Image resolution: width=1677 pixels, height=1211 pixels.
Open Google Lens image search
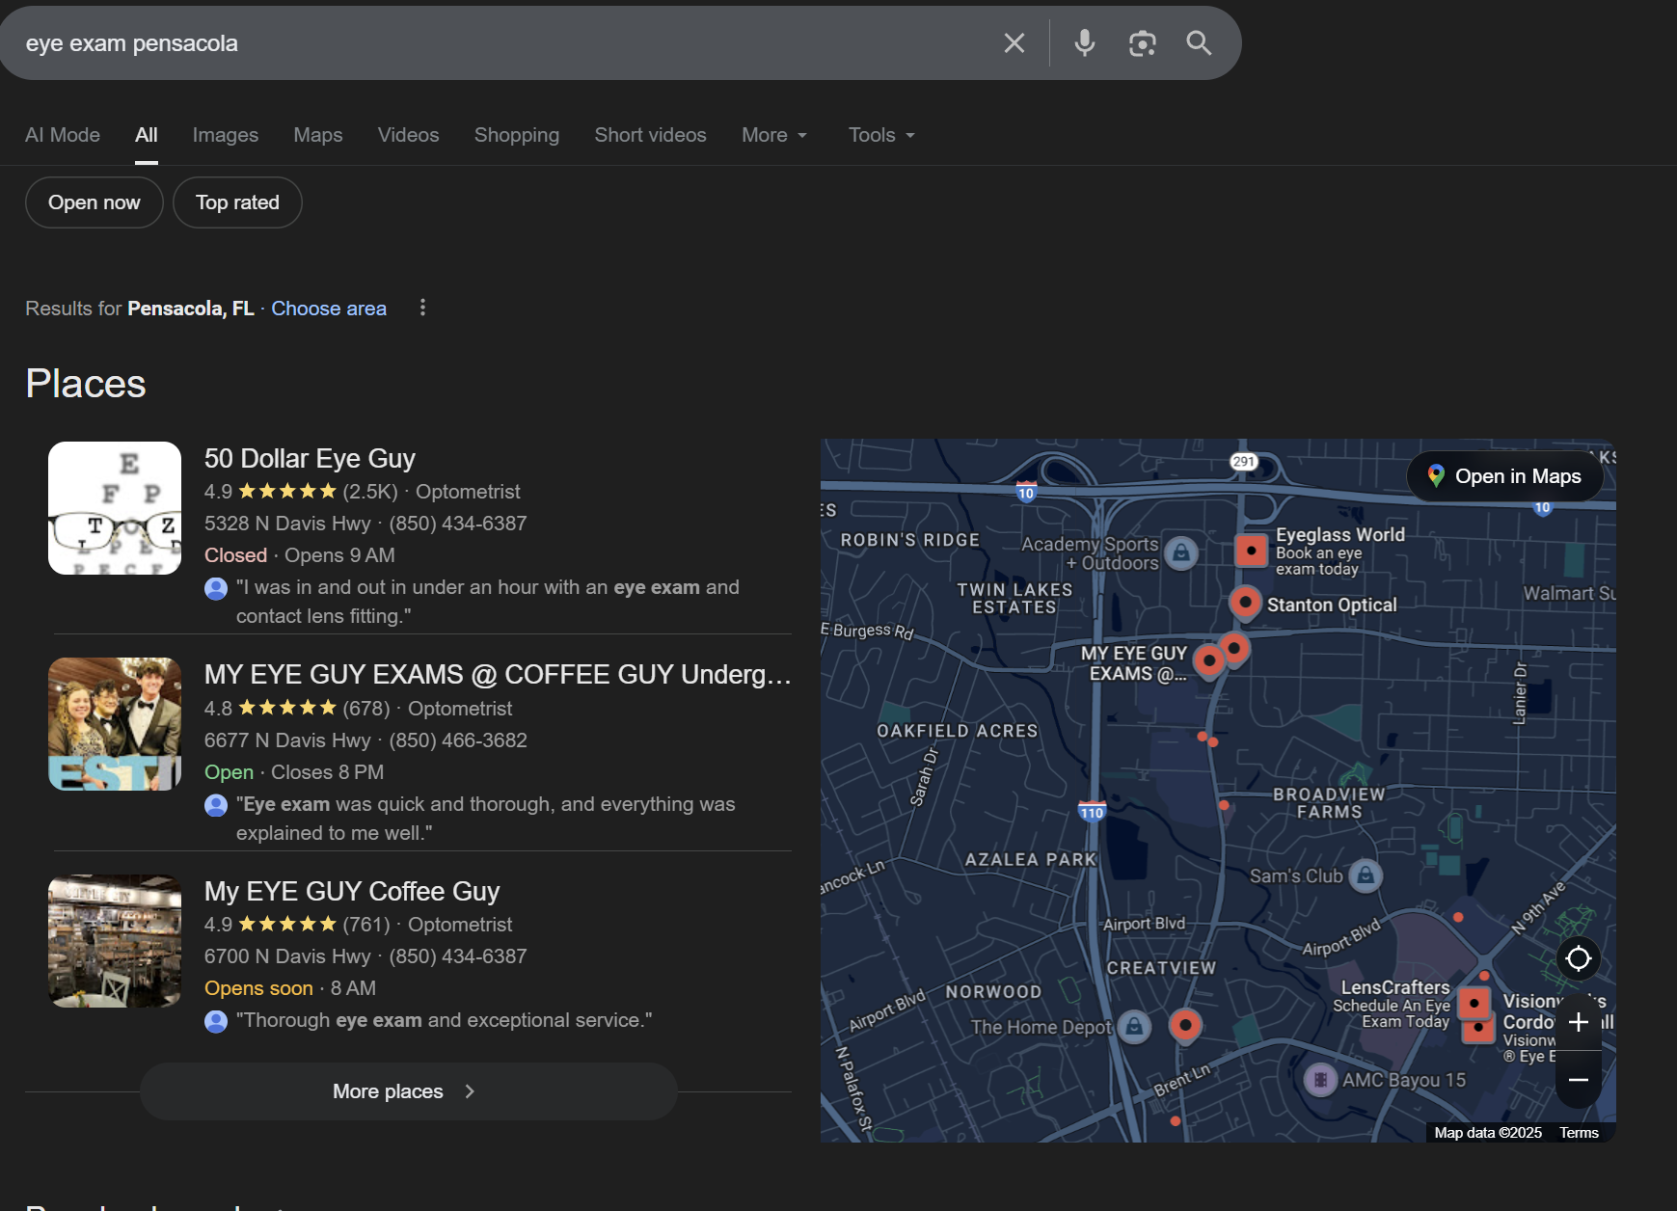click(x=1142, y=43)
